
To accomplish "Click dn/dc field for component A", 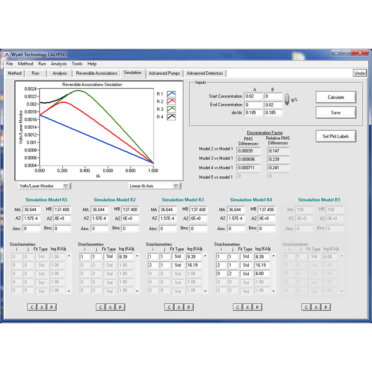I will pos(253,113).
